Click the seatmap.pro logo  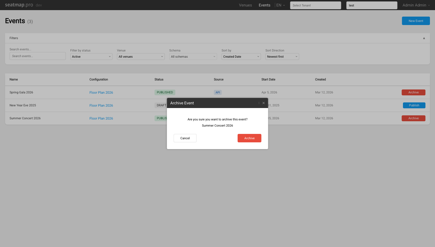18,5
